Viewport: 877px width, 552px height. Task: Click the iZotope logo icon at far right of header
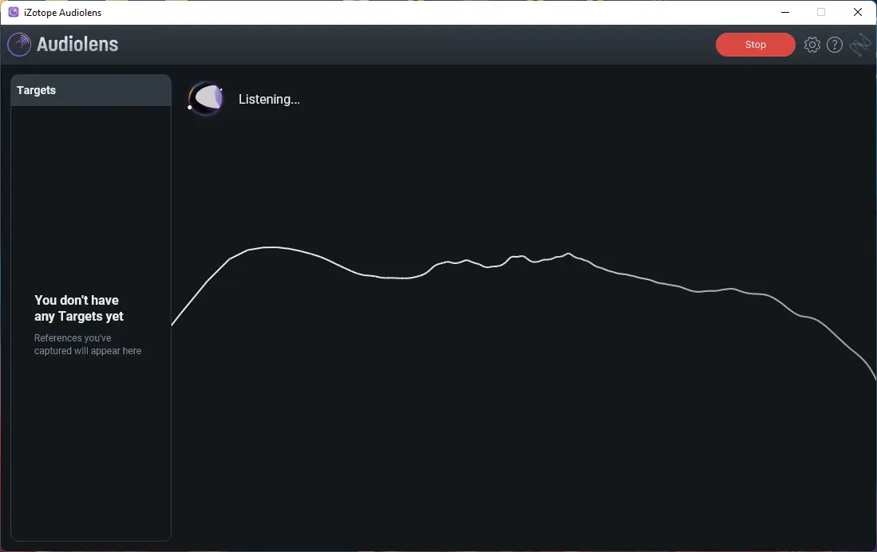tap(860, 45)
